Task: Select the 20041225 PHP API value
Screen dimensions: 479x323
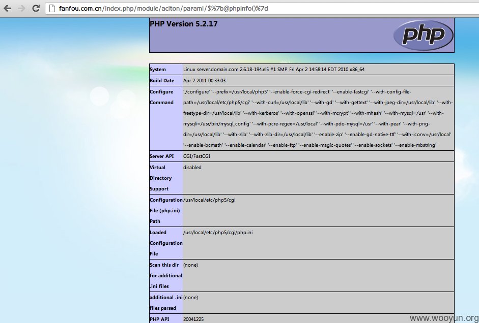Action: pyautogui.click(x=193, y=319)
